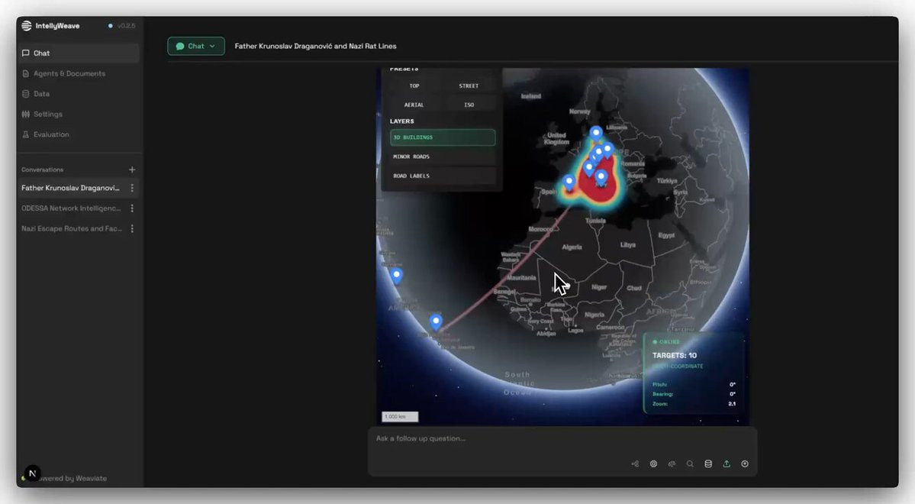Expand the green Chat mode dropdown
The image size is (915, 504).
coord(196,46)
